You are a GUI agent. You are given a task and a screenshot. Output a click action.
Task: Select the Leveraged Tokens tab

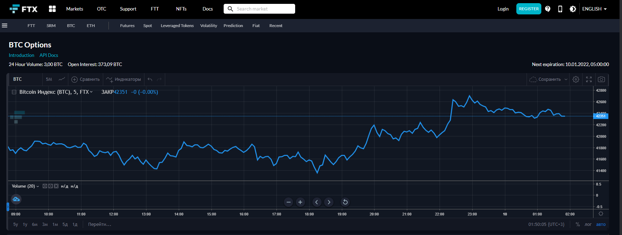click(177, 26)
